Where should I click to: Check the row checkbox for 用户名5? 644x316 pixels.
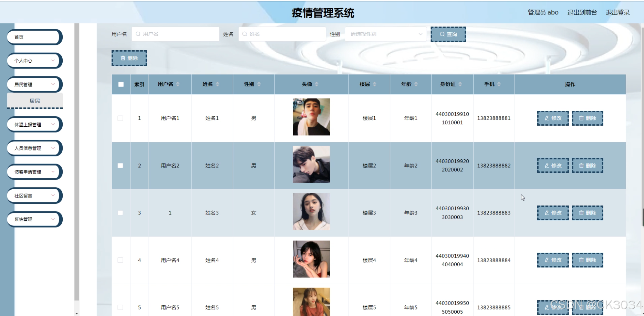tap(120, 307)
